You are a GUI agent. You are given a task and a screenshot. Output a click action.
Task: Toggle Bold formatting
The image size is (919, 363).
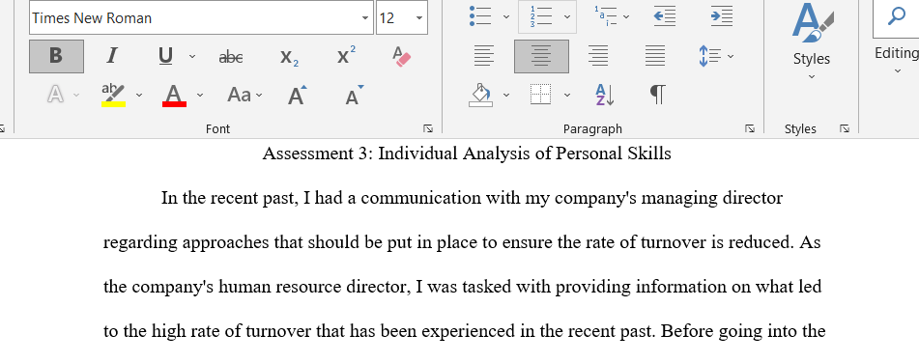pos(56,56)
